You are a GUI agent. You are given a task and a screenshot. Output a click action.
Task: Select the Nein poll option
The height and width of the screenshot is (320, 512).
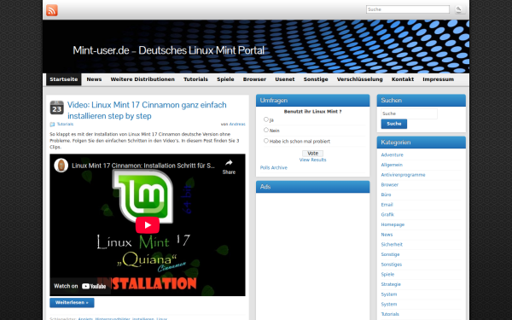point(265,130)
